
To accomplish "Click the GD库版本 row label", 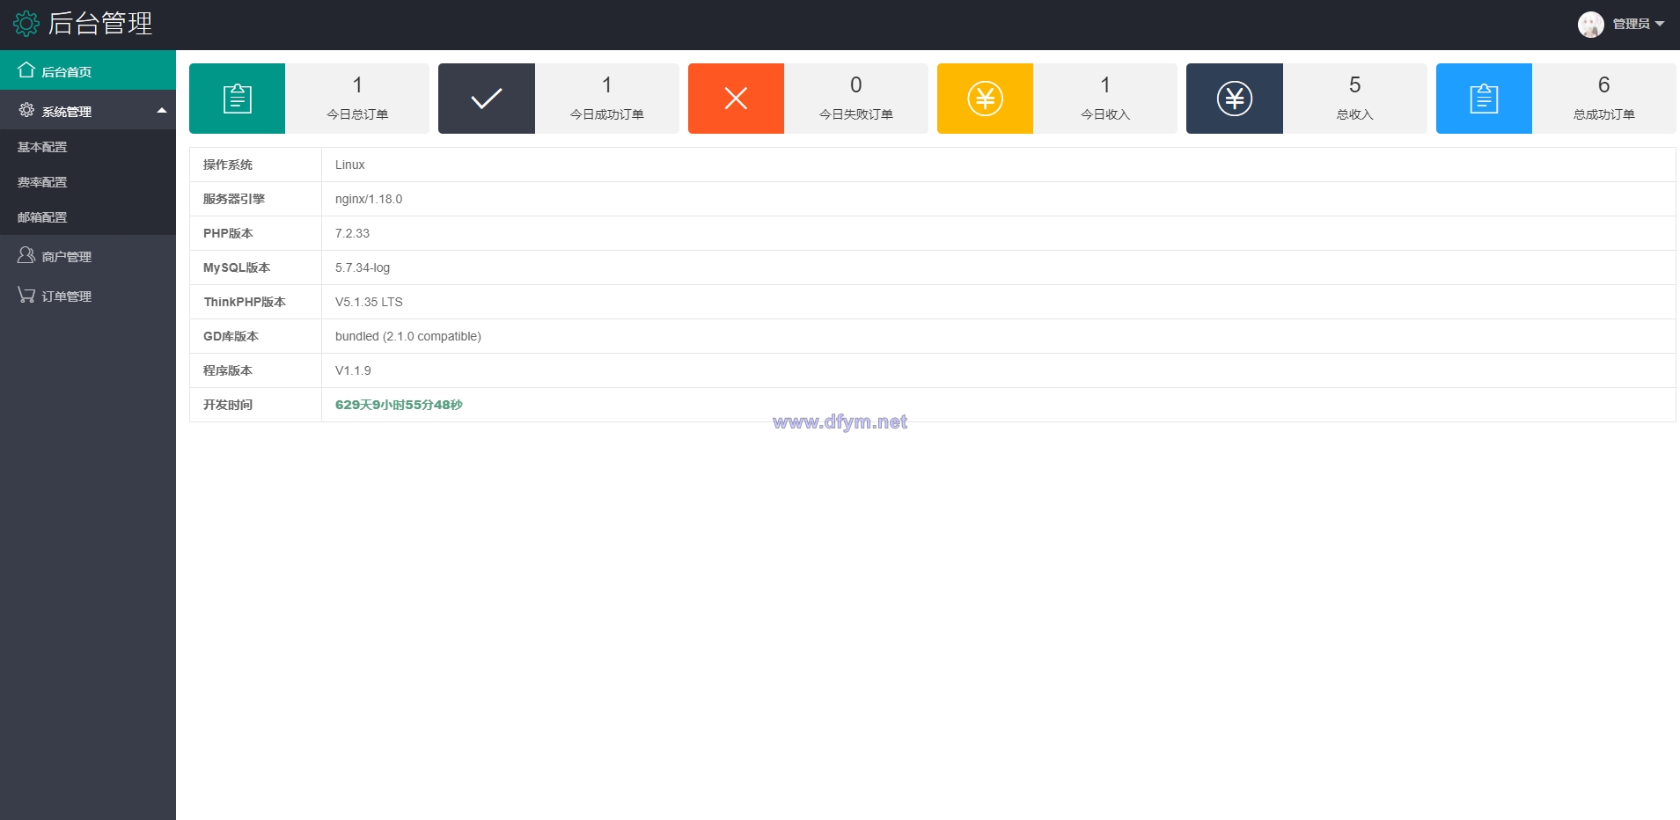I will (231, 336).
